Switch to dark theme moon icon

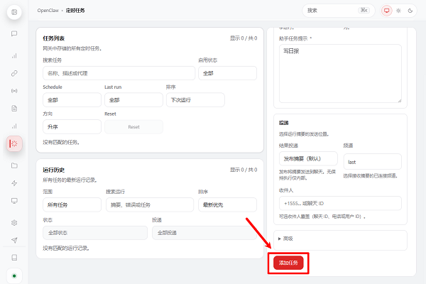tap(410, 11)
